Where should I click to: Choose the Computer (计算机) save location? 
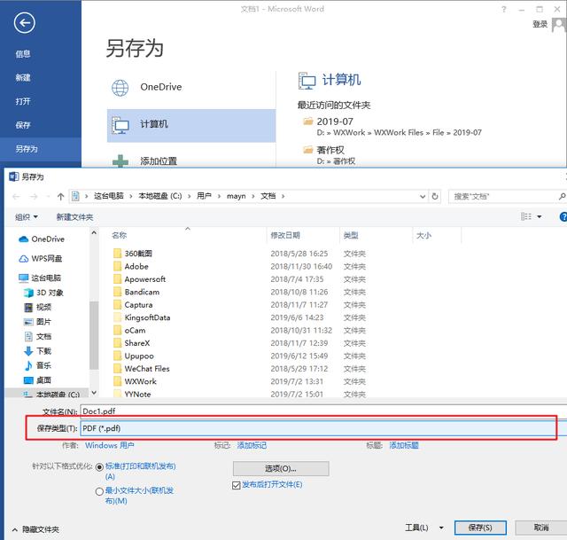pyautogui.click(x=191, y=125)
